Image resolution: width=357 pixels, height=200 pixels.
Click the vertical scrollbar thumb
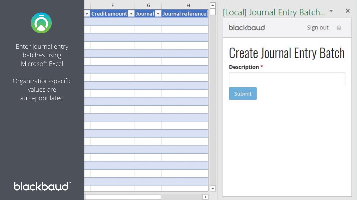213,12
